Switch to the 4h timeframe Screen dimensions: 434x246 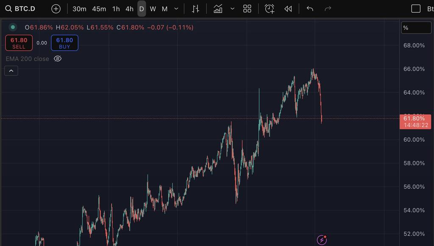pos(129,9)
